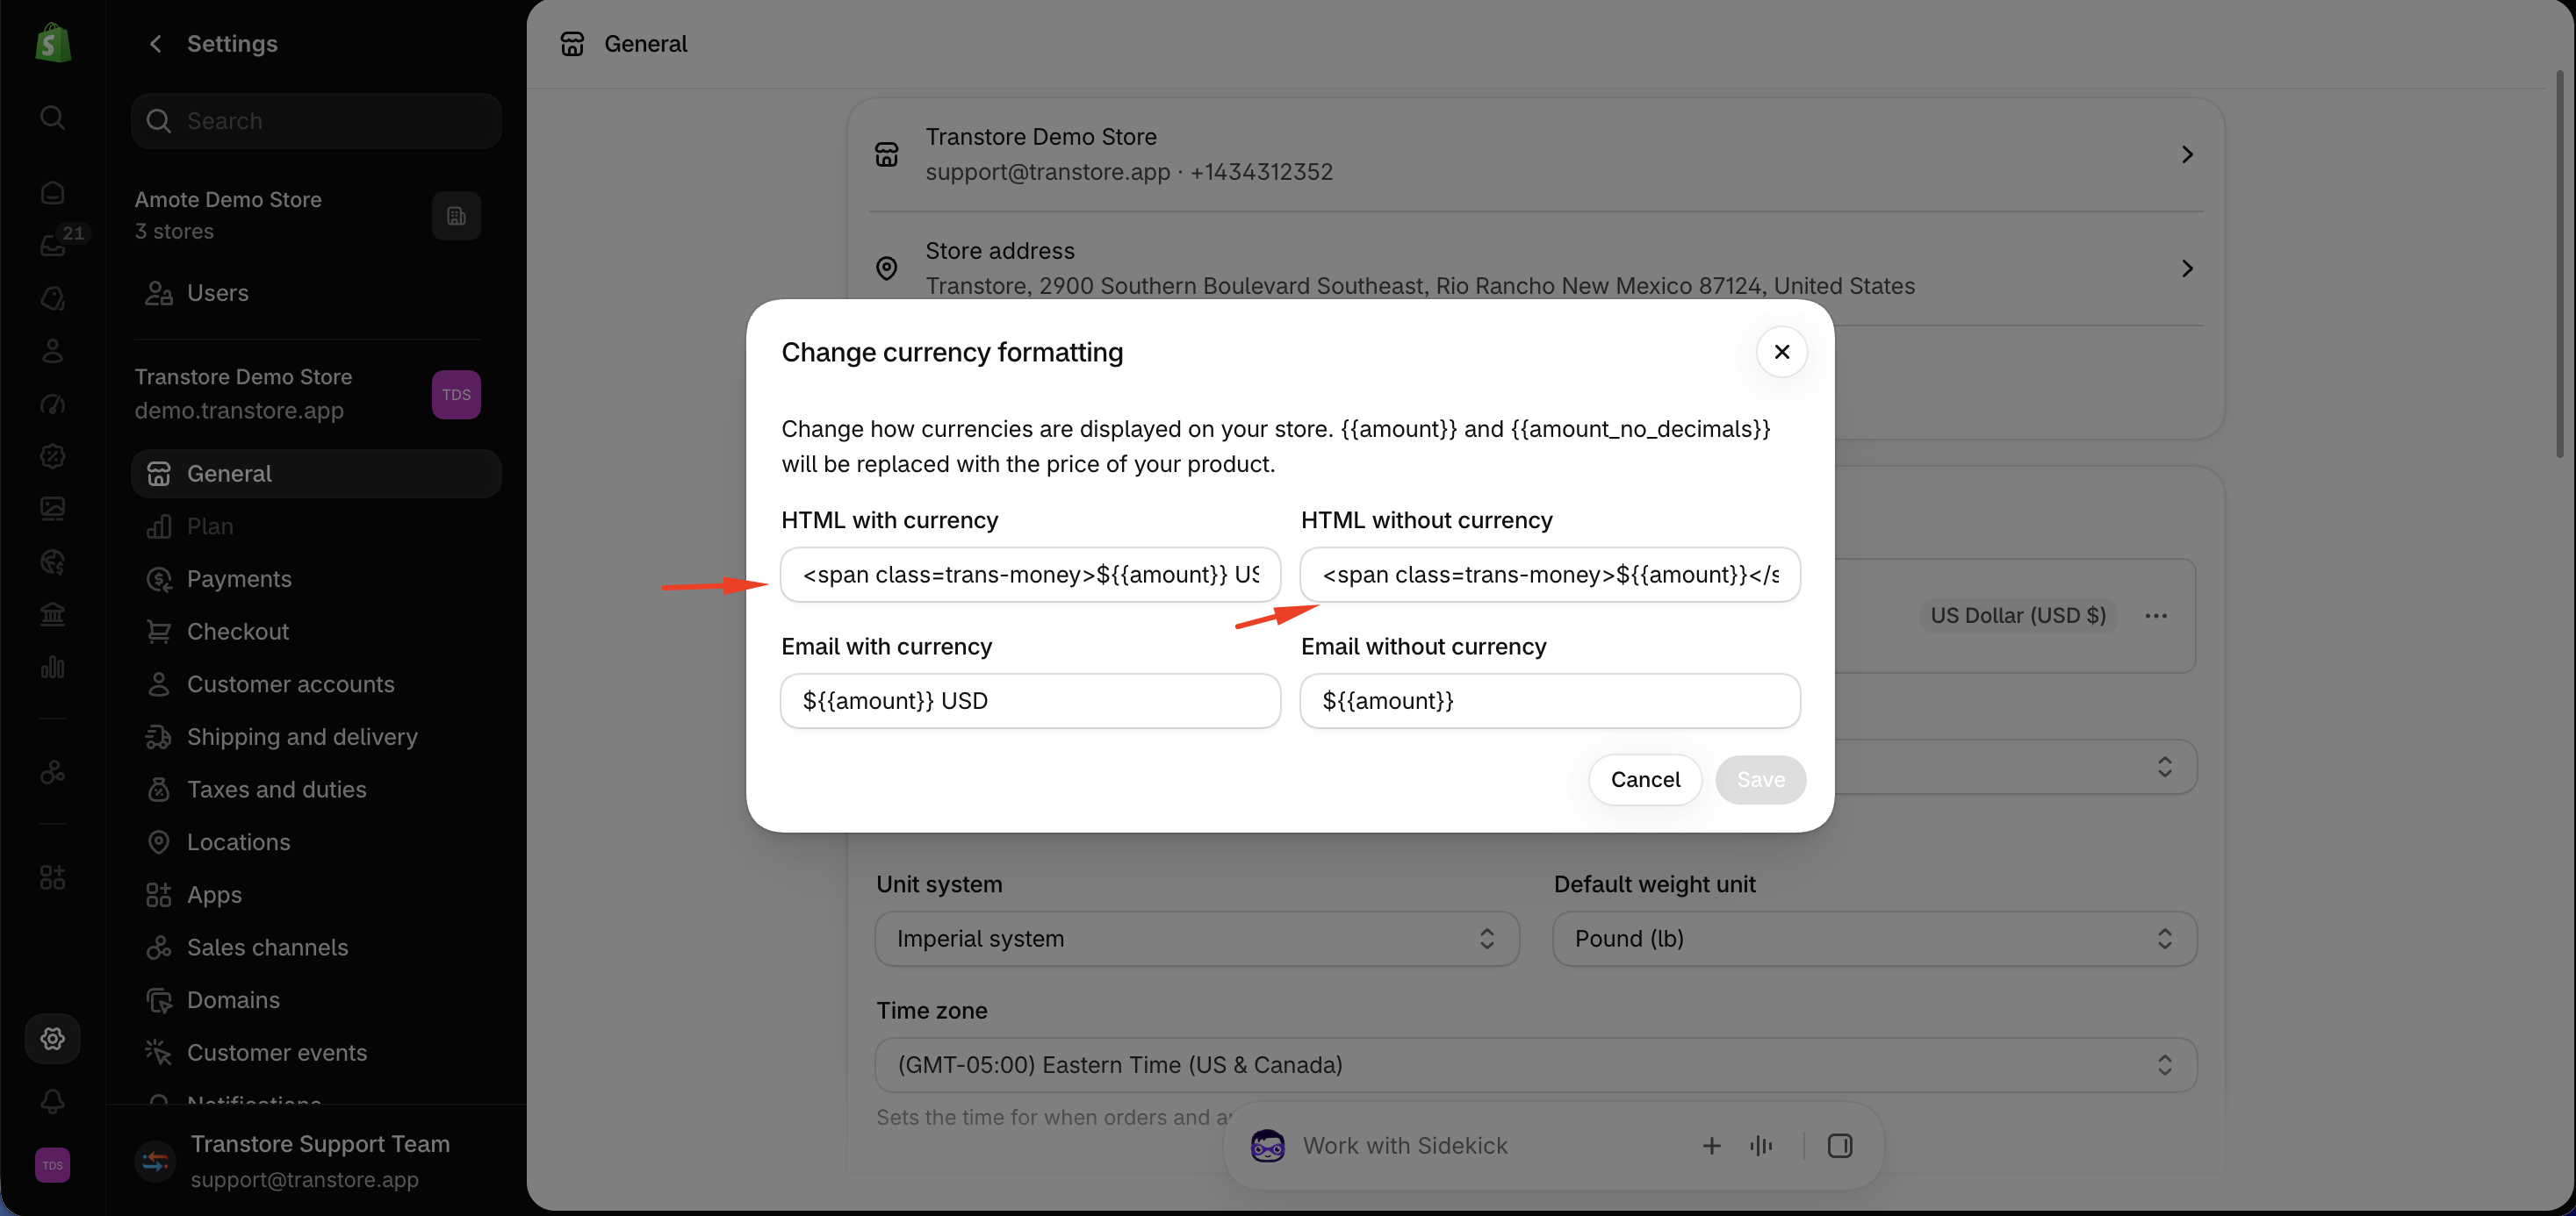The image size is (2576, 1216).
Task: Click the HTML with currency field
Action: tap(1030, 575)
